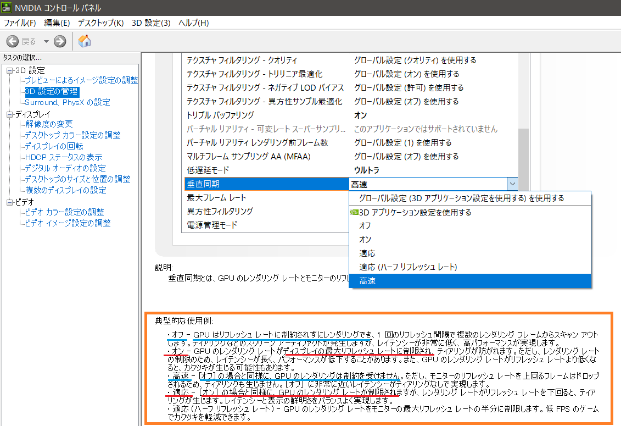Open the back history dropdown arrow
The width and height of the screenshot is (621, 426).
click(x=46, y=41)
